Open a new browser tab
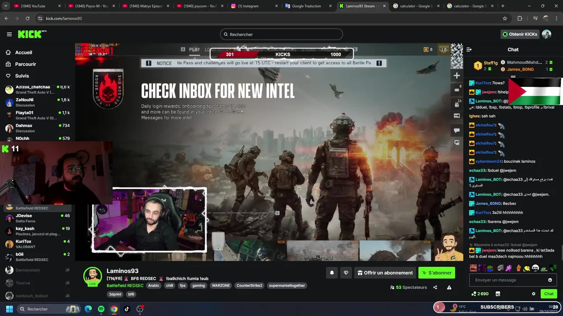Screen dimensions: 563x316 pyautogui.click(x=503, y=6)
